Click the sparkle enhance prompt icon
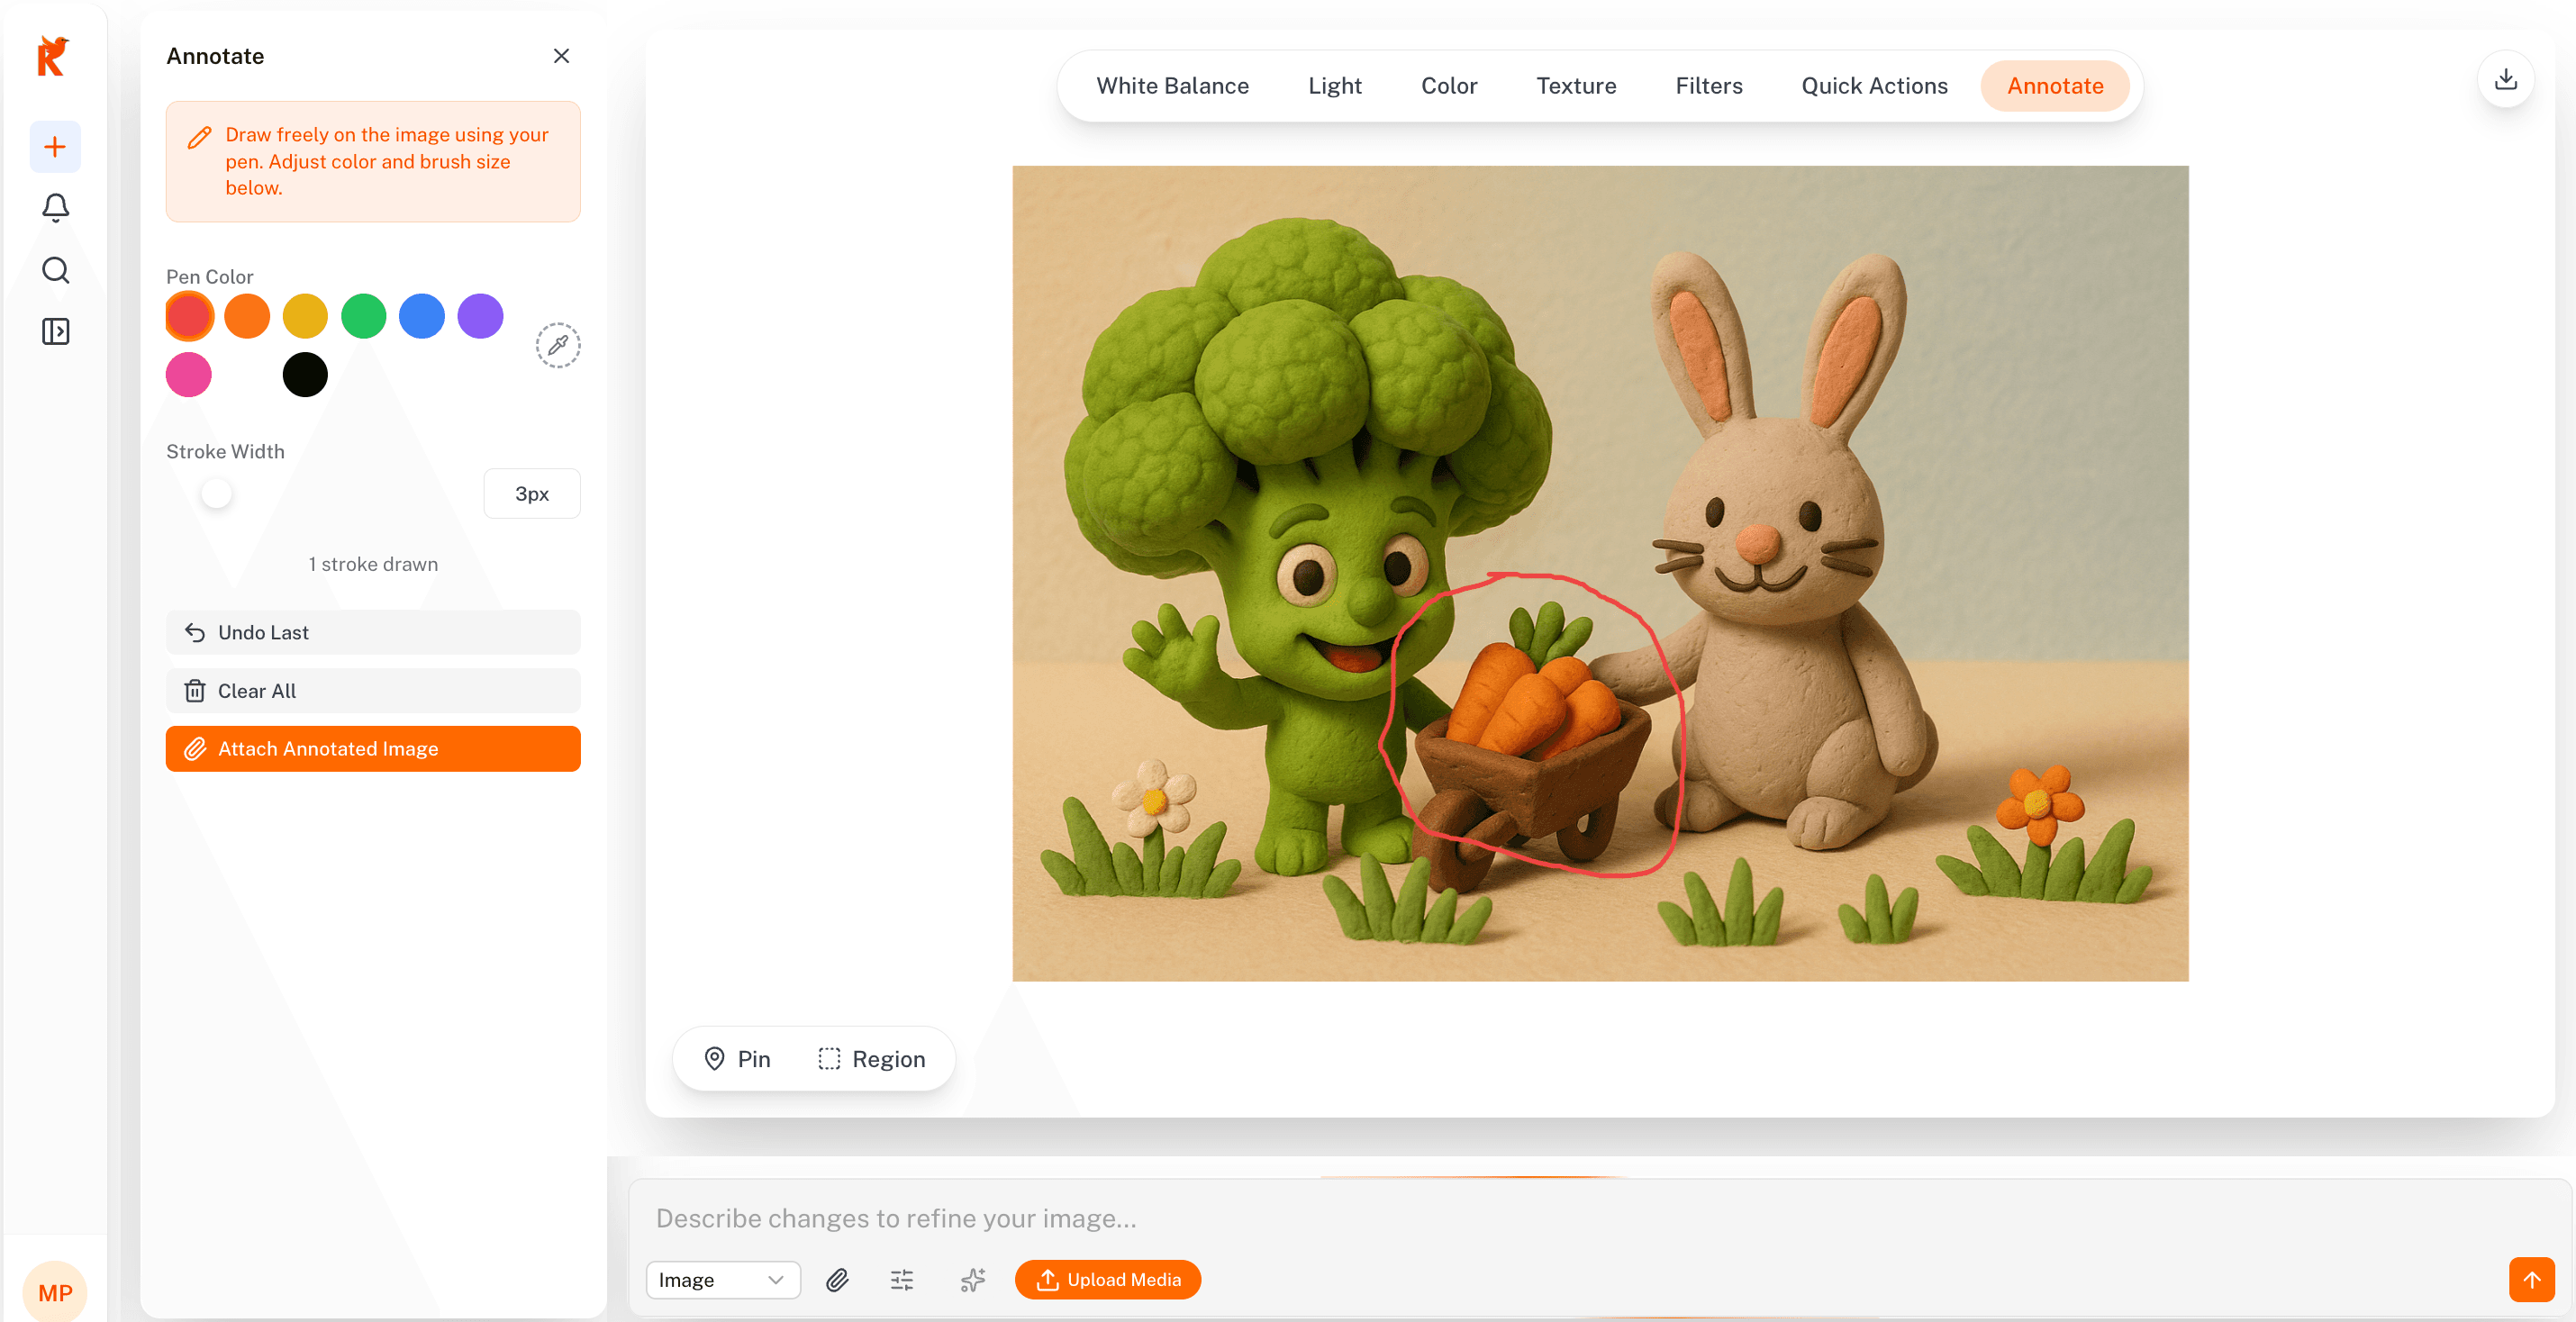2576x1322 pixels. 972,1279
